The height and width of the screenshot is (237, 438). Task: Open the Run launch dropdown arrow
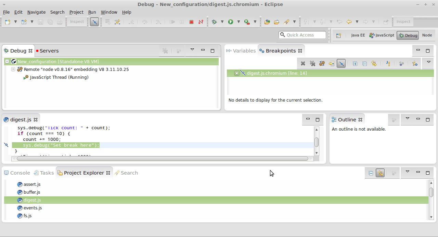click(239, 22)
